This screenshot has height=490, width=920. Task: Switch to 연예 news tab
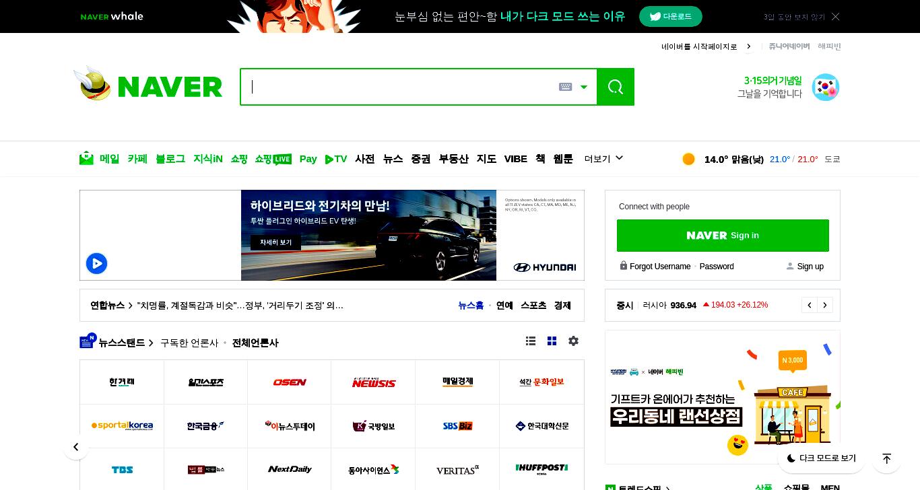pos(504,306)
